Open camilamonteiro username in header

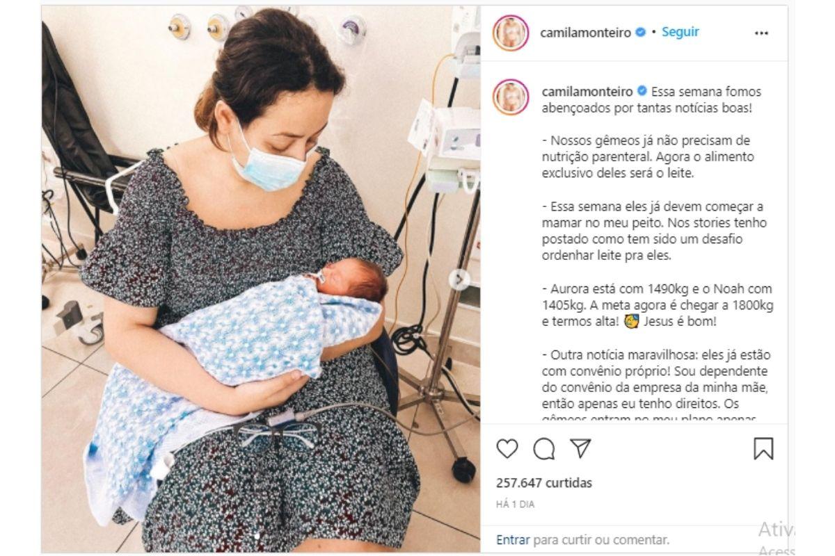coord(586,33)
